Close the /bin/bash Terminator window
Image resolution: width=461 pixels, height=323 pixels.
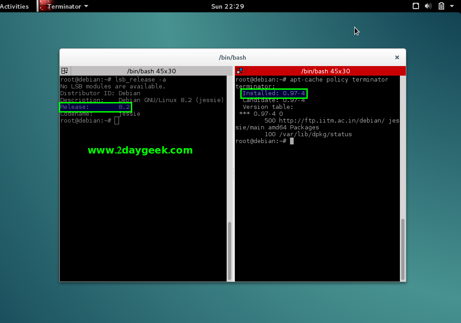point(397,57)
